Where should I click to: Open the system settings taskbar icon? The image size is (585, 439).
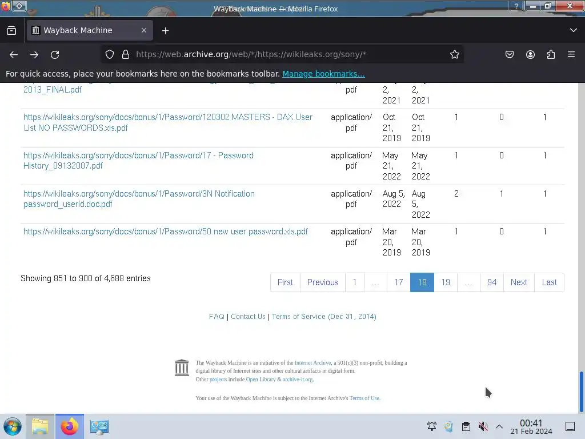point(99,426)
